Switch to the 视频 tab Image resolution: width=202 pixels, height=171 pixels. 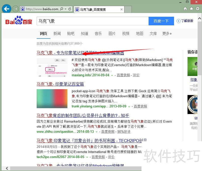pos(126,34)
